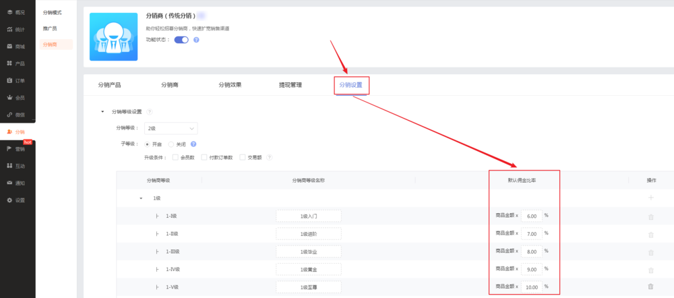Switch to 分销设置 tab
Viewport: 674px width, 298px height.
(350, 85)
